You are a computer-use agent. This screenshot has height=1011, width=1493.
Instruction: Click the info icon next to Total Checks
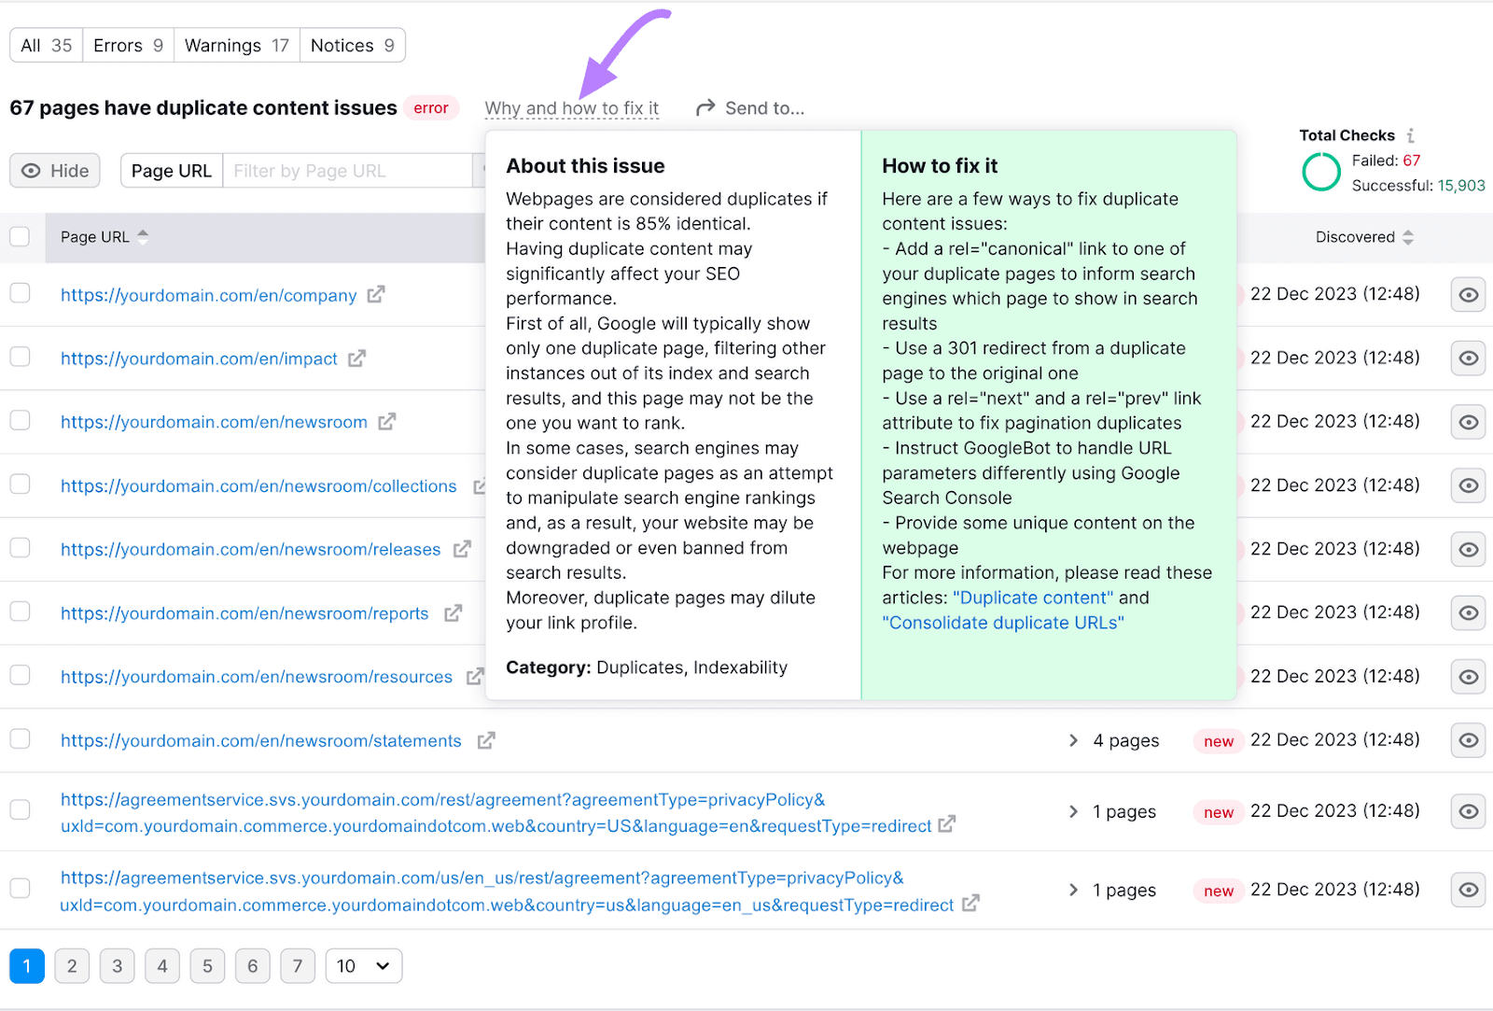[1412, 134]
